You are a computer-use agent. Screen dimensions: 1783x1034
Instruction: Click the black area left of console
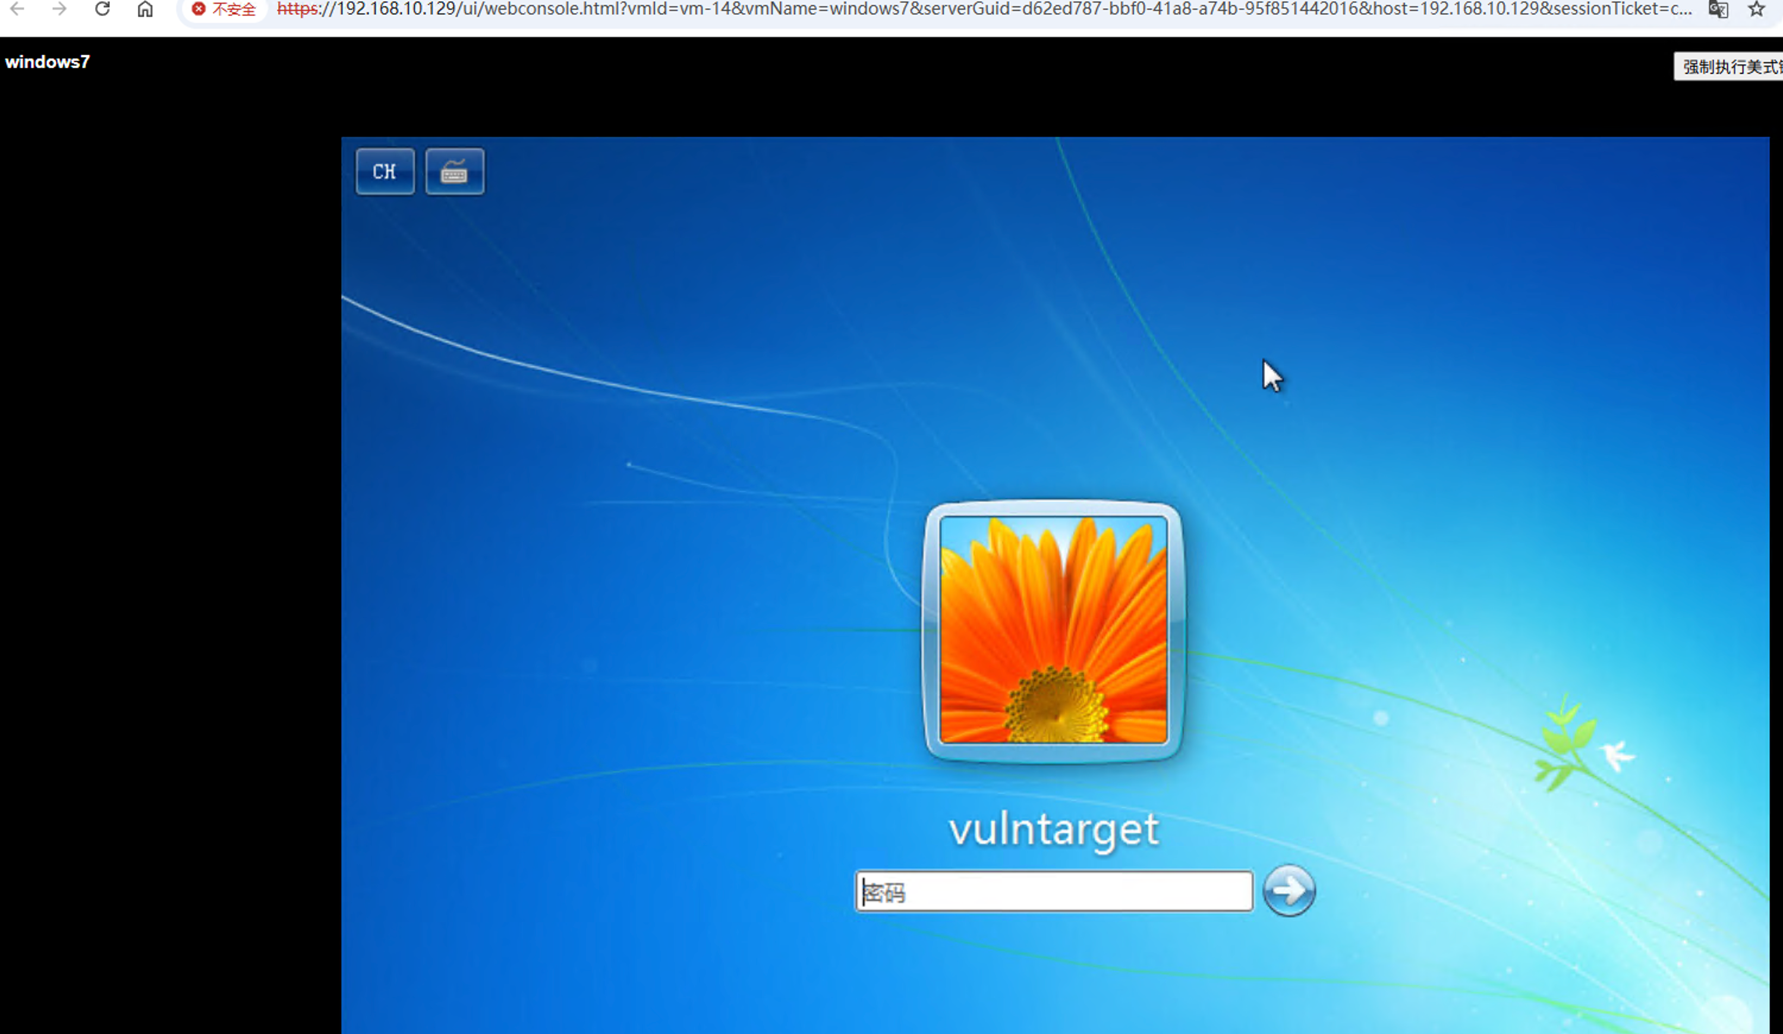170,566
